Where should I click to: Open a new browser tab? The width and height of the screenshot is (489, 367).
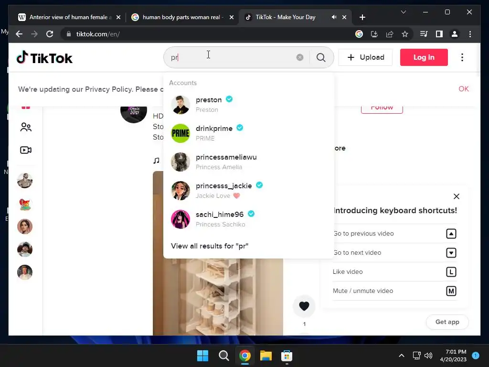click(362, 17)
